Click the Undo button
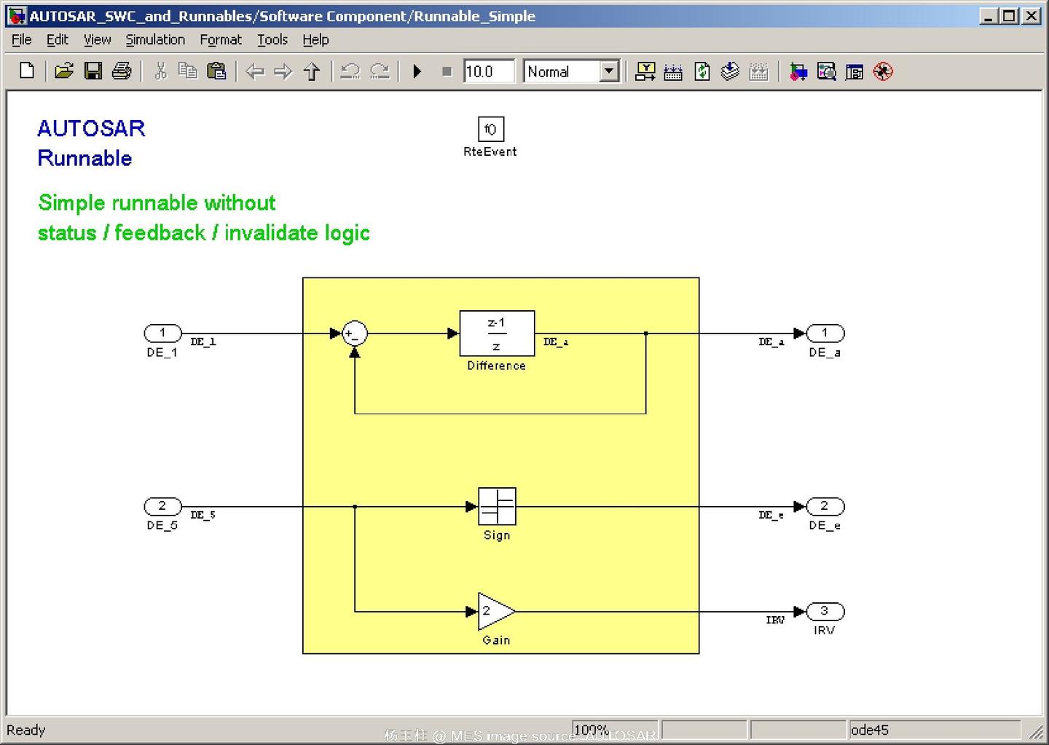This screenshot has width=1049, height=745. [349, 71]
